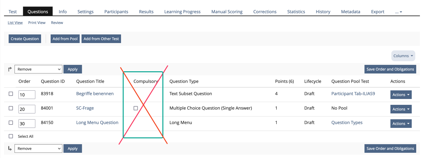Open the top Remove action dropdown
This screenshot has height=158, width=423.
pos(38,69)
